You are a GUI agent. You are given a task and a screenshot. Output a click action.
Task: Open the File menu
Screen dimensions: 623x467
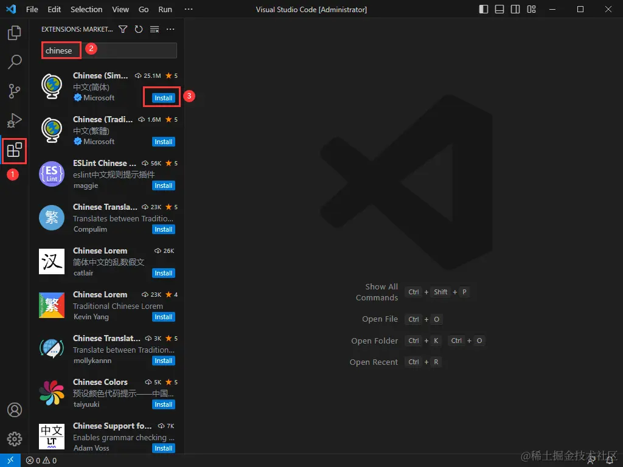pyautogui.click(x=32, y=9)
